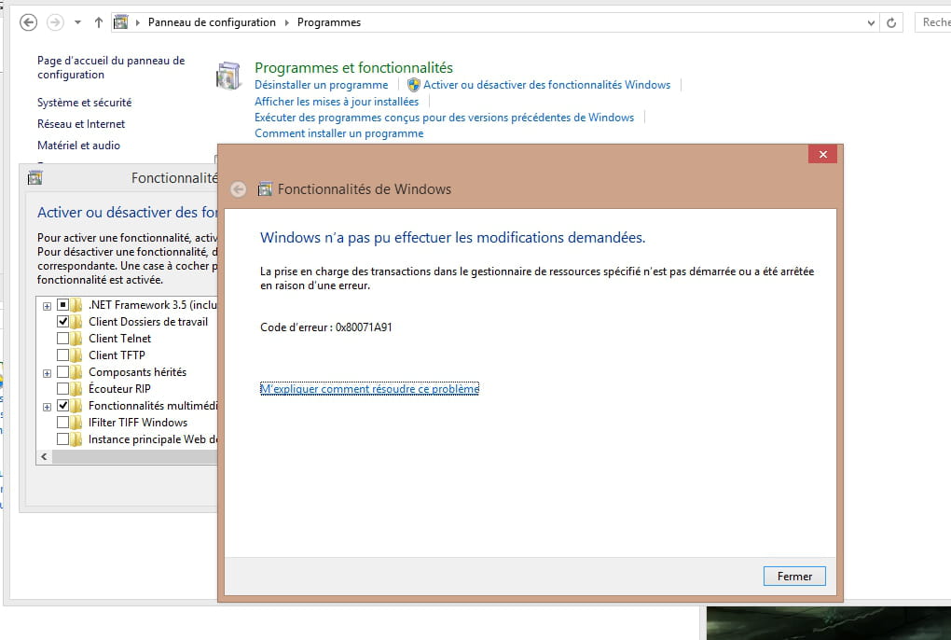Click the folder icon next to IFilter TIFF Windows
The image size is (951, 640).
coord(76,423)
